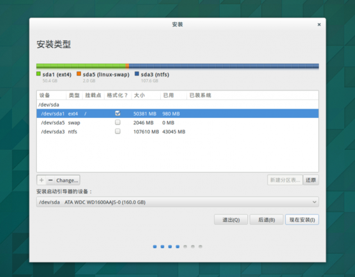Click the sda3 (ntfs) legend label
355x277 pixels.
pos(155,74)
